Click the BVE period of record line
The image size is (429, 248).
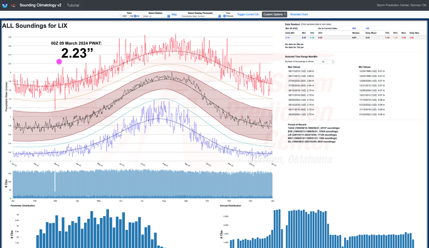tap(312, 132)
